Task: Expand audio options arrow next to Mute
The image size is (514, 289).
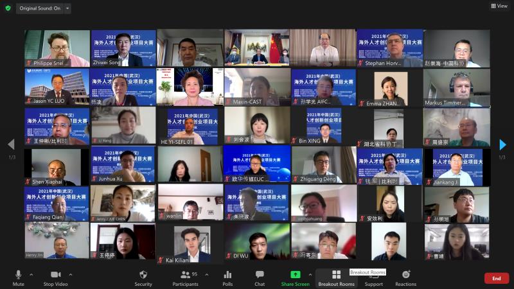Action: [32, 275]
